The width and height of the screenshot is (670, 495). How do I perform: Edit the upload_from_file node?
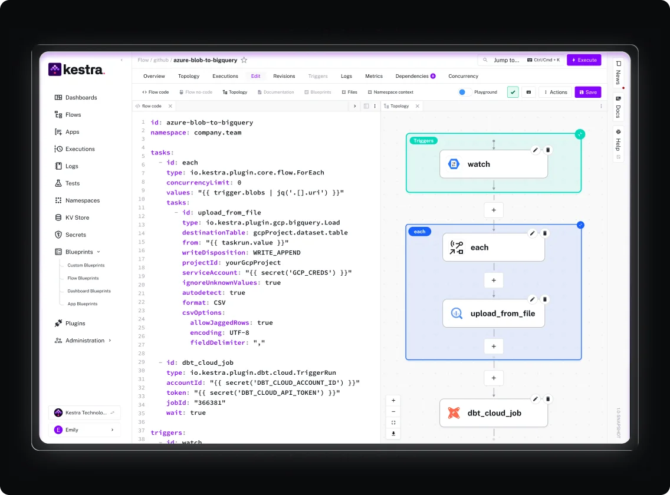pyautogui.click(x=533, y=299)
